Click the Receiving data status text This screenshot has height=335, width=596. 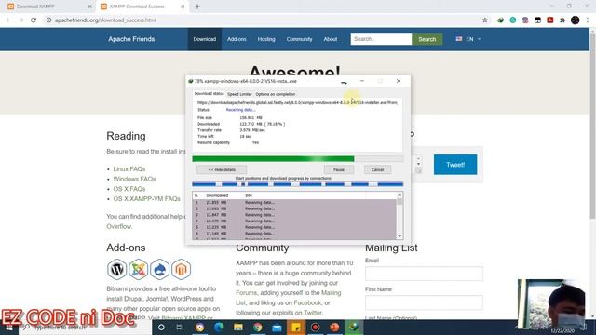coord(240,110)
